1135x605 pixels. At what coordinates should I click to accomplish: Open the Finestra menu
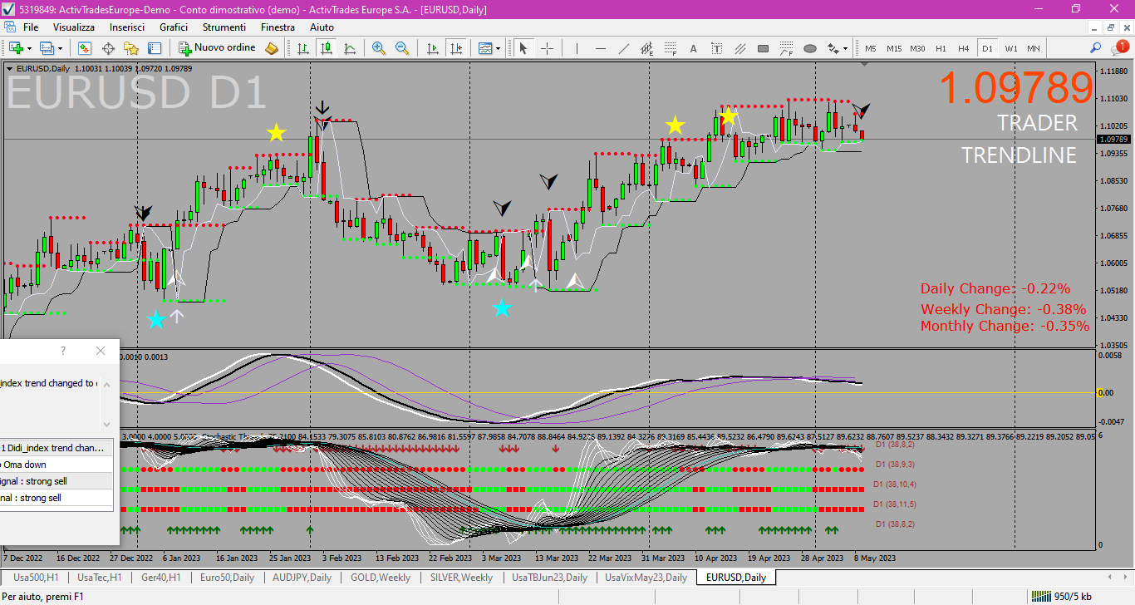click(x=278, y=27)
